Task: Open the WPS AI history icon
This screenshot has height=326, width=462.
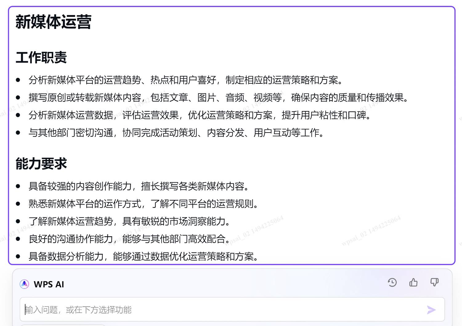Action: (392, 282)
